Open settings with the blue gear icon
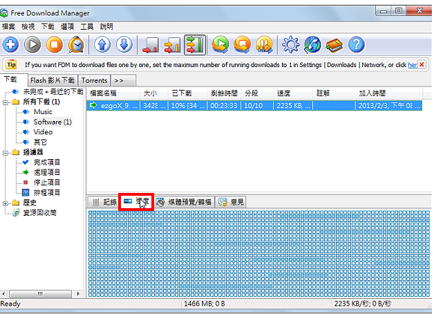432x314 pixels. click(x=291, y=44)
